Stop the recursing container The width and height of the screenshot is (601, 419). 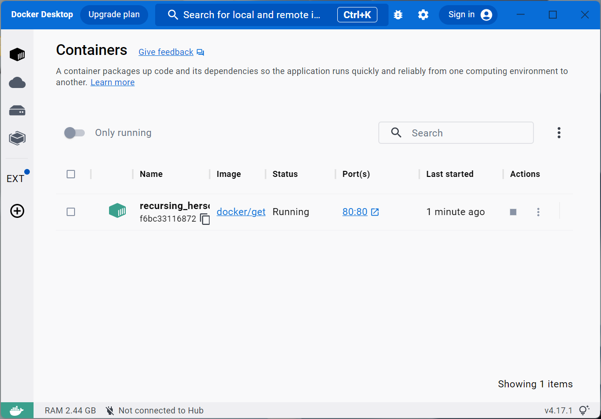(x=513, y=212)
